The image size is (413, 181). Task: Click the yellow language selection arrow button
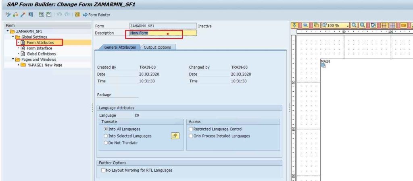[x=175, y=136]
